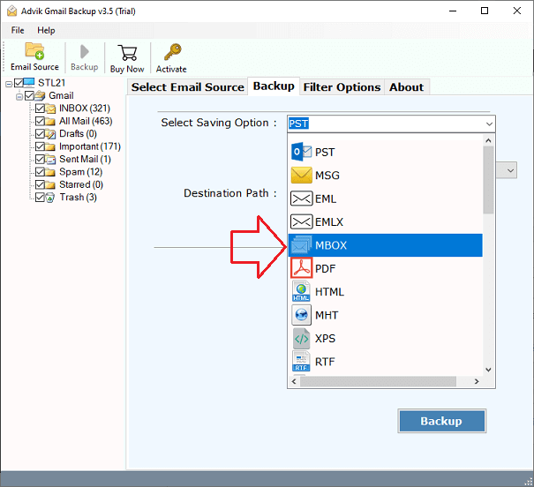This screenshot has width=534, height=487.
Task: Click the XPS code file icon
Action: point(301,338)
